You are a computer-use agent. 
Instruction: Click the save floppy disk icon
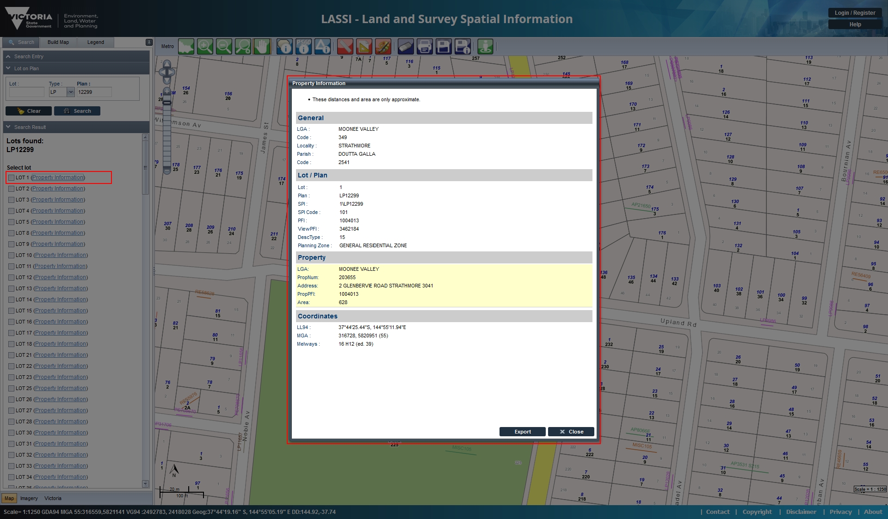[444, 46]
